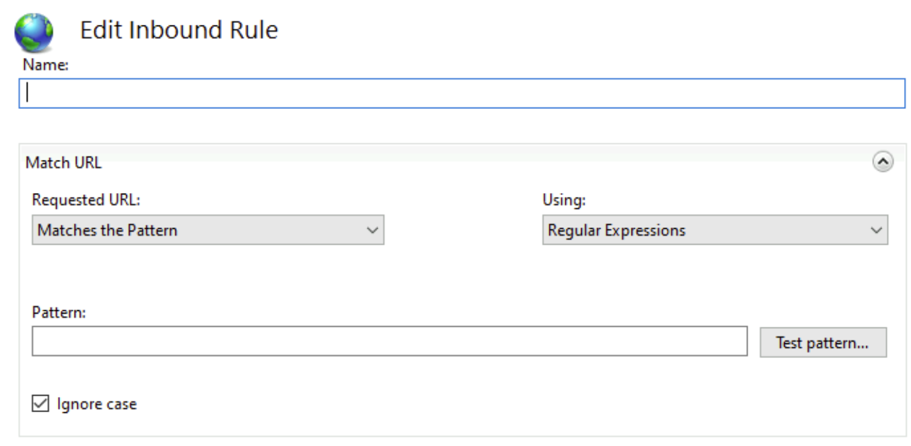Uncheck the Ignore case checkbox
Image resolution: width=911 pixels, height=446 pixels.
40,403
